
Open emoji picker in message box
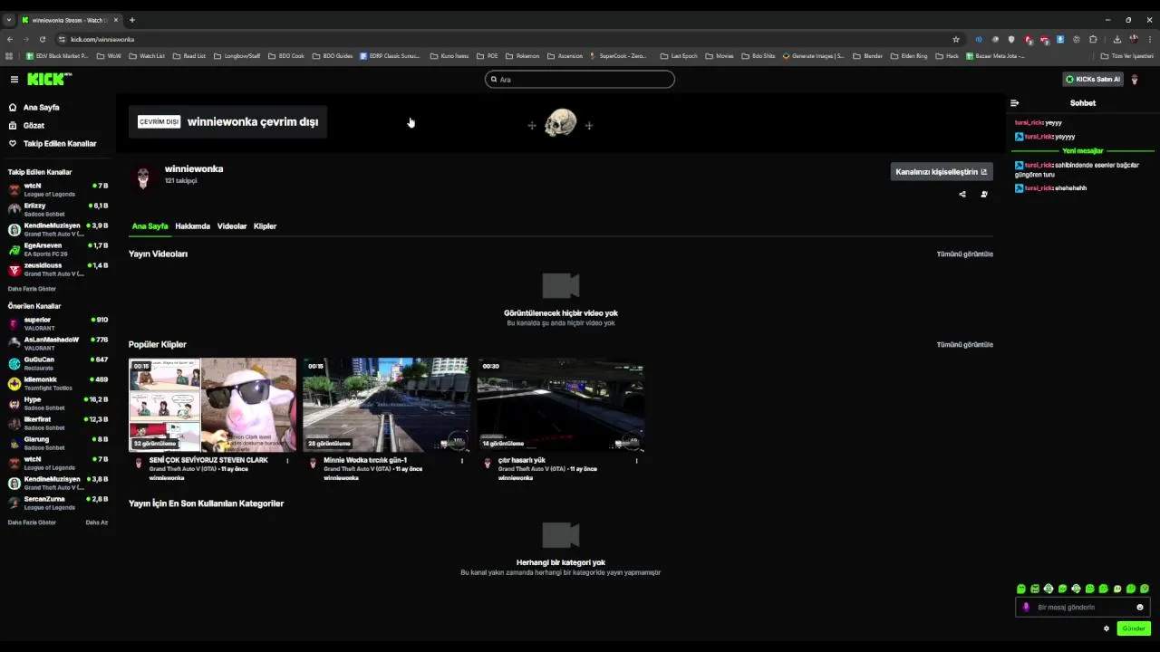[1140, 608]
